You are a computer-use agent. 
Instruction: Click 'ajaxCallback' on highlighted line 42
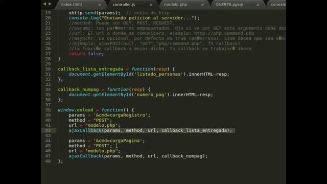point(85,130)
